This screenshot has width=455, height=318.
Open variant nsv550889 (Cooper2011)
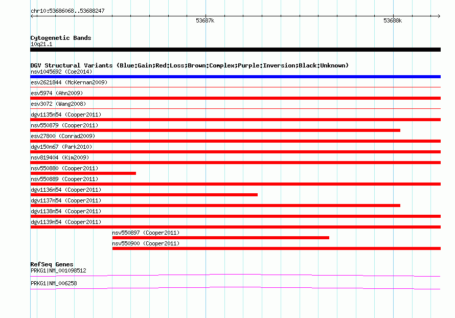(x=64, y=179)
